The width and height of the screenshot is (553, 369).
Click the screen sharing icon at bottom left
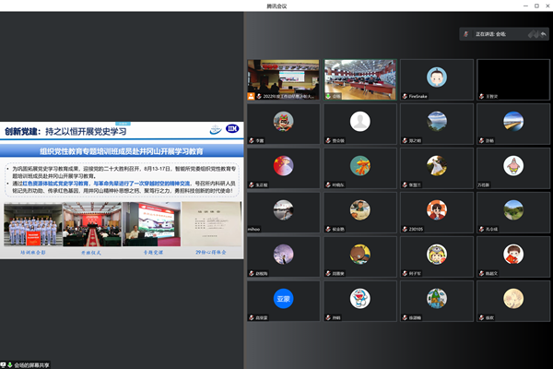click(6, 363)
